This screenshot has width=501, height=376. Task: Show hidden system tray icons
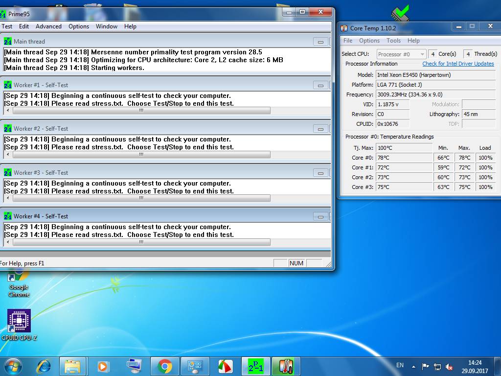pos(413,367)
